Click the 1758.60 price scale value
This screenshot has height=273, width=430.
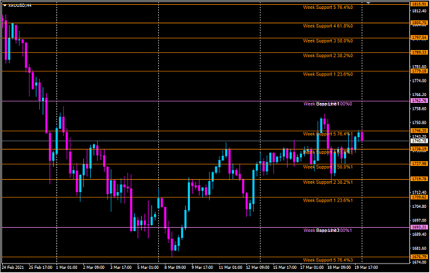419,109
